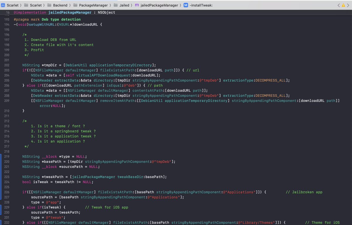Click the '3. Profit' comment

[34, 50]
